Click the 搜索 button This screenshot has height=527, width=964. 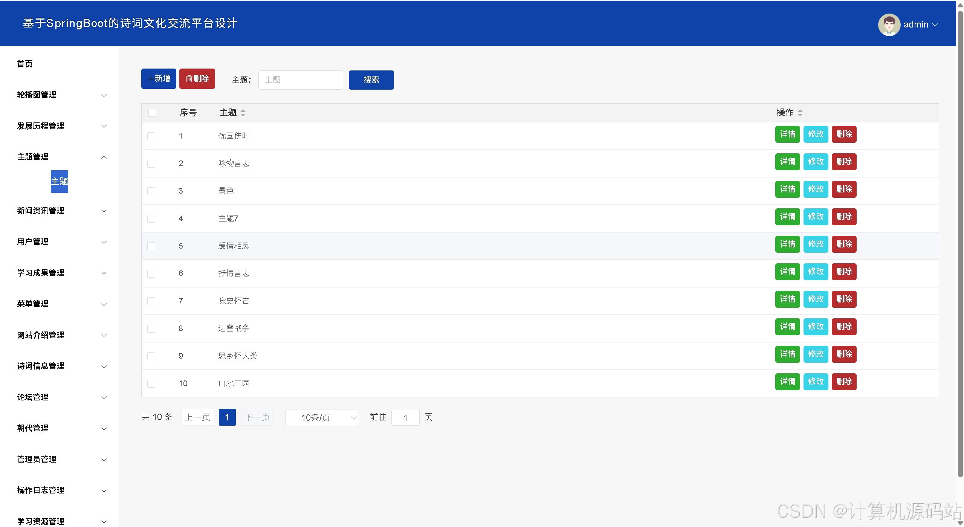click(371, 80)
